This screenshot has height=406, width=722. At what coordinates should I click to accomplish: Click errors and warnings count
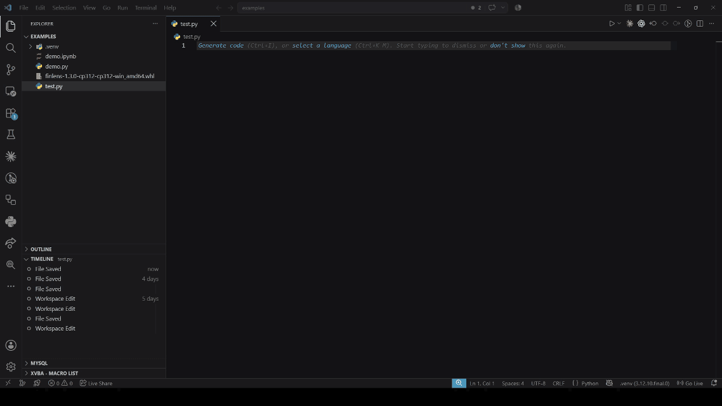(60, 383)
